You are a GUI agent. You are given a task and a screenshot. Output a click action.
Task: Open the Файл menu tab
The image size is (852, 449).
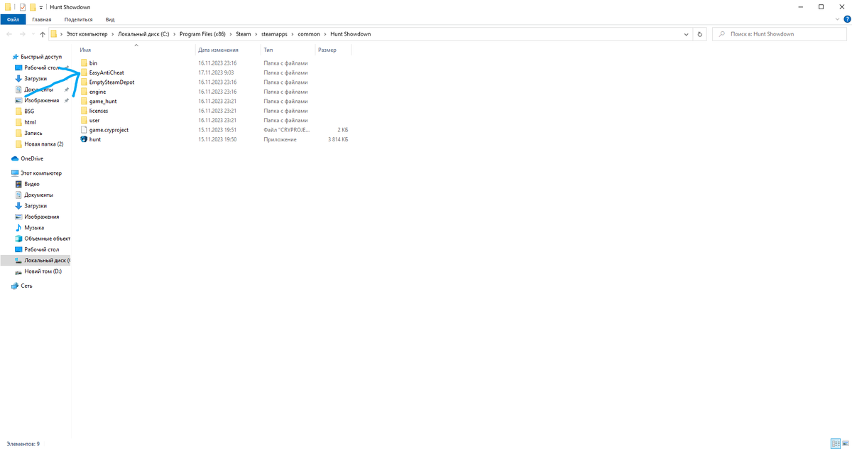[13, 20]
